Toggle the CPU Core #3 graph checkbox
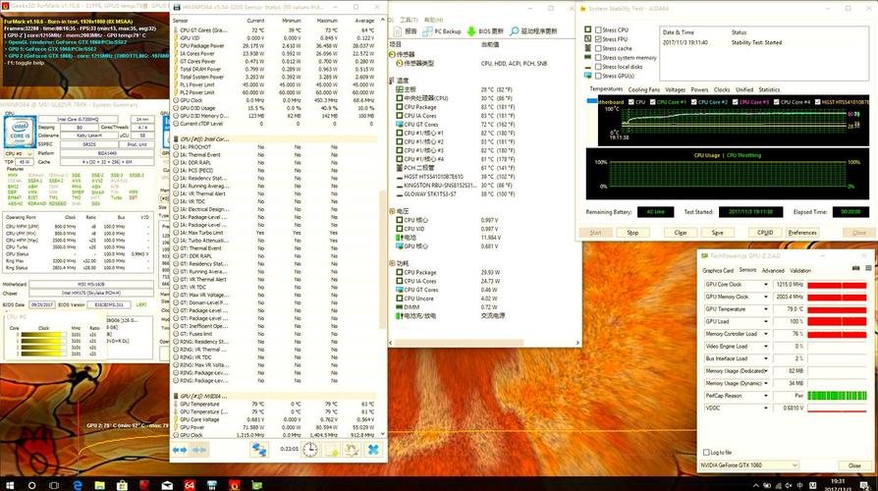Image resolution: width=878 pixels, height=491 pixels. click(736, 102)
